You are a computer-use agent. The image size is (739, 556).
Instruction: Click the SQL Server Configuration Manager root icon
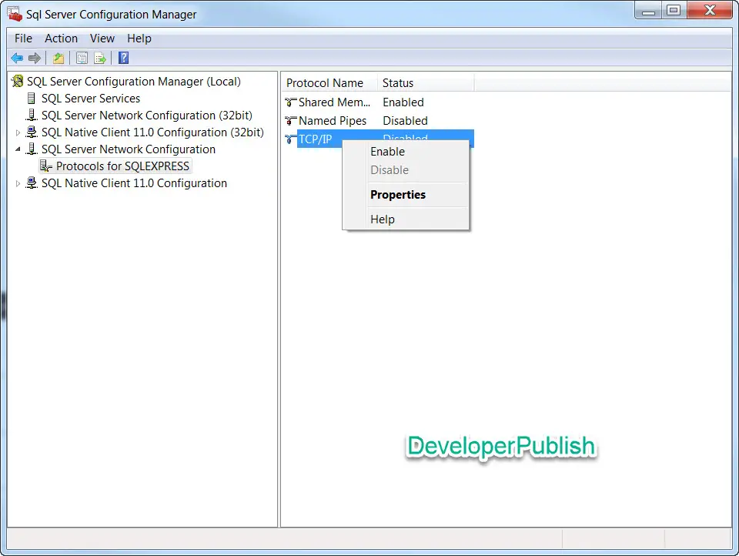[x=18, y=81]
